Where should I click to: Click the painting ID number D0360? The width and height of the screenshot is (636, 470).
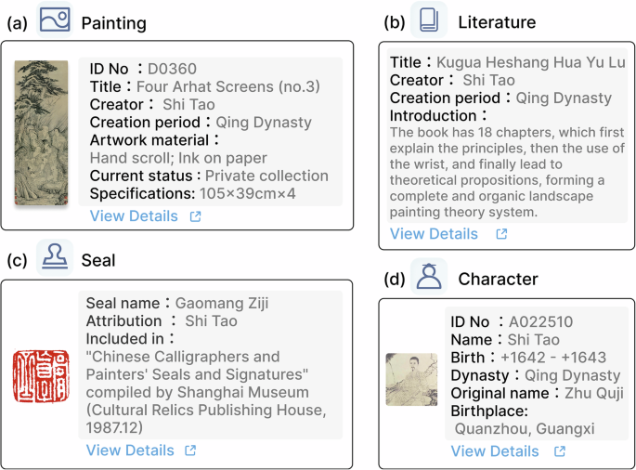(x=172, y=69)
